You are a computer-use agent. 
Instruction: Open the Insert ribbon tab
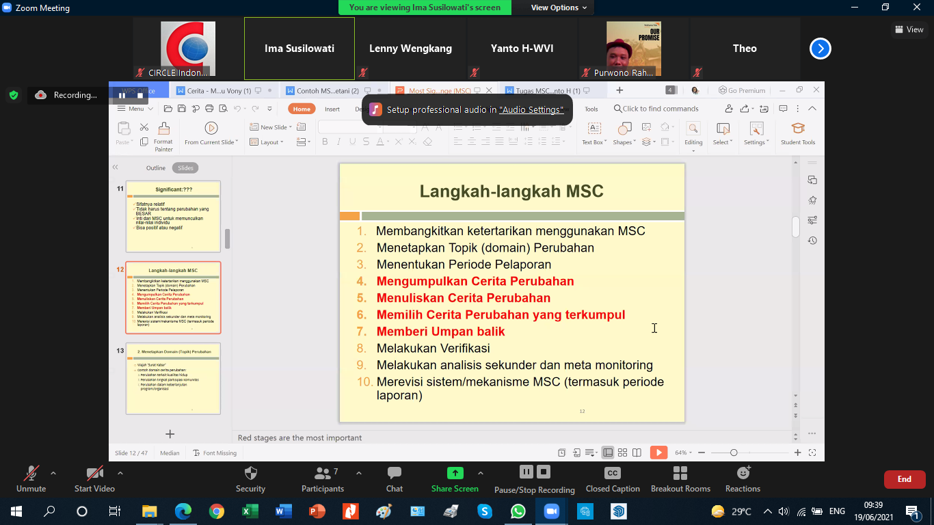pyautogui.click(x=332, y=109)
